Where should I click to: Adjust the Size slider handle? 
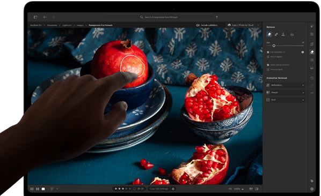tap(274, 46)
